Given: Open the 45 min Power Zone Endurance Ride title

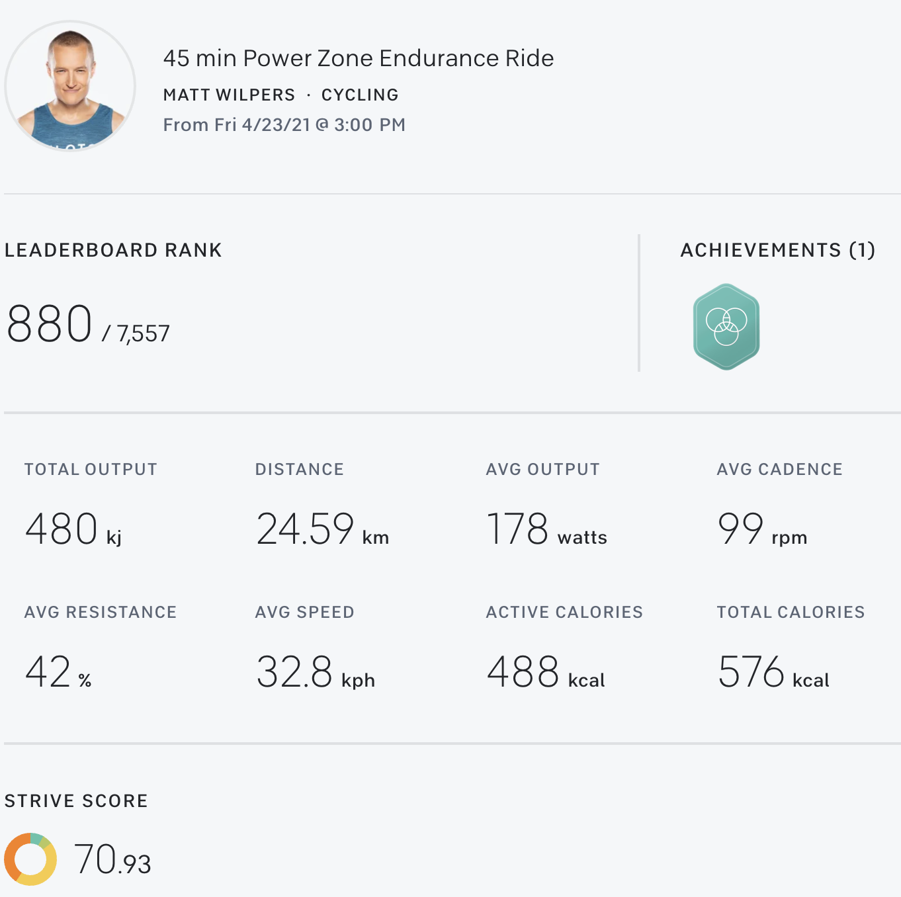Looking at the screenshot, I should pyautogui.click(x=358, y=58).
